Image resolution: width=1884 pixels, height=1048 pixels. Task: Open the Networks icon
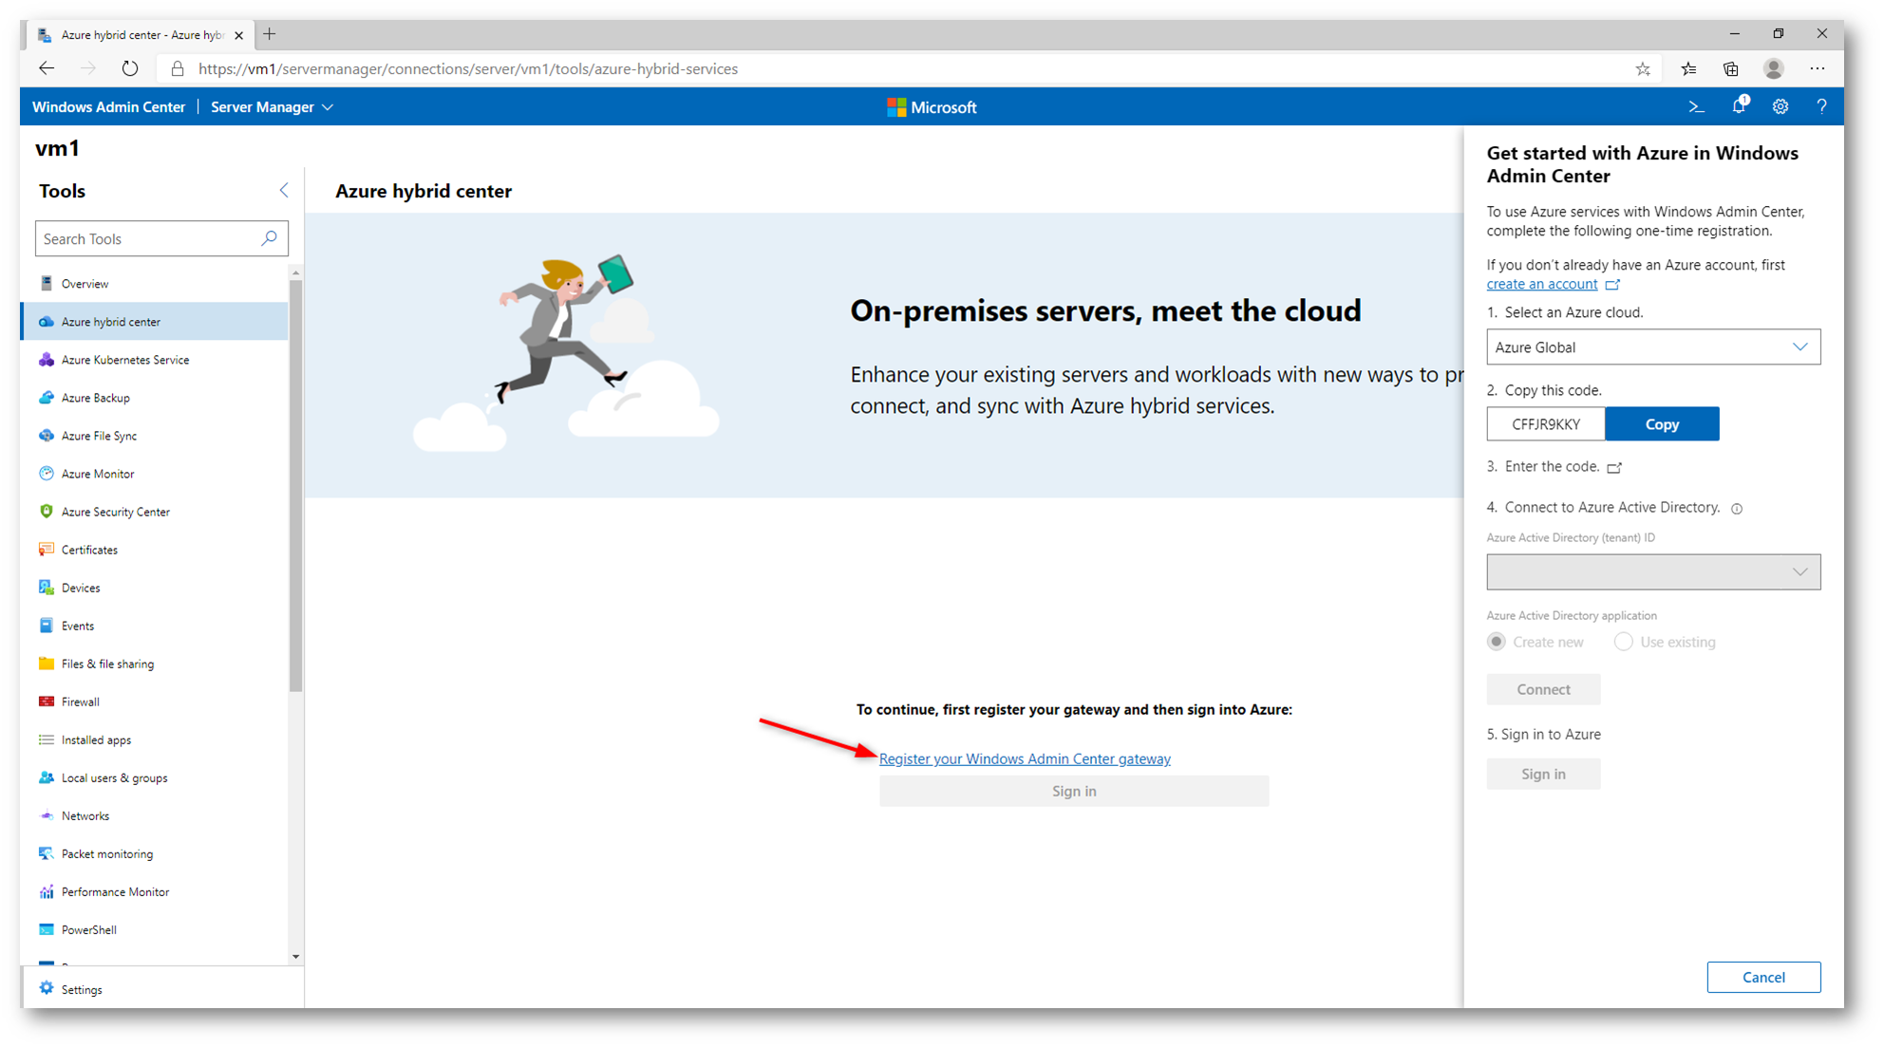click(x=47, y=814)
